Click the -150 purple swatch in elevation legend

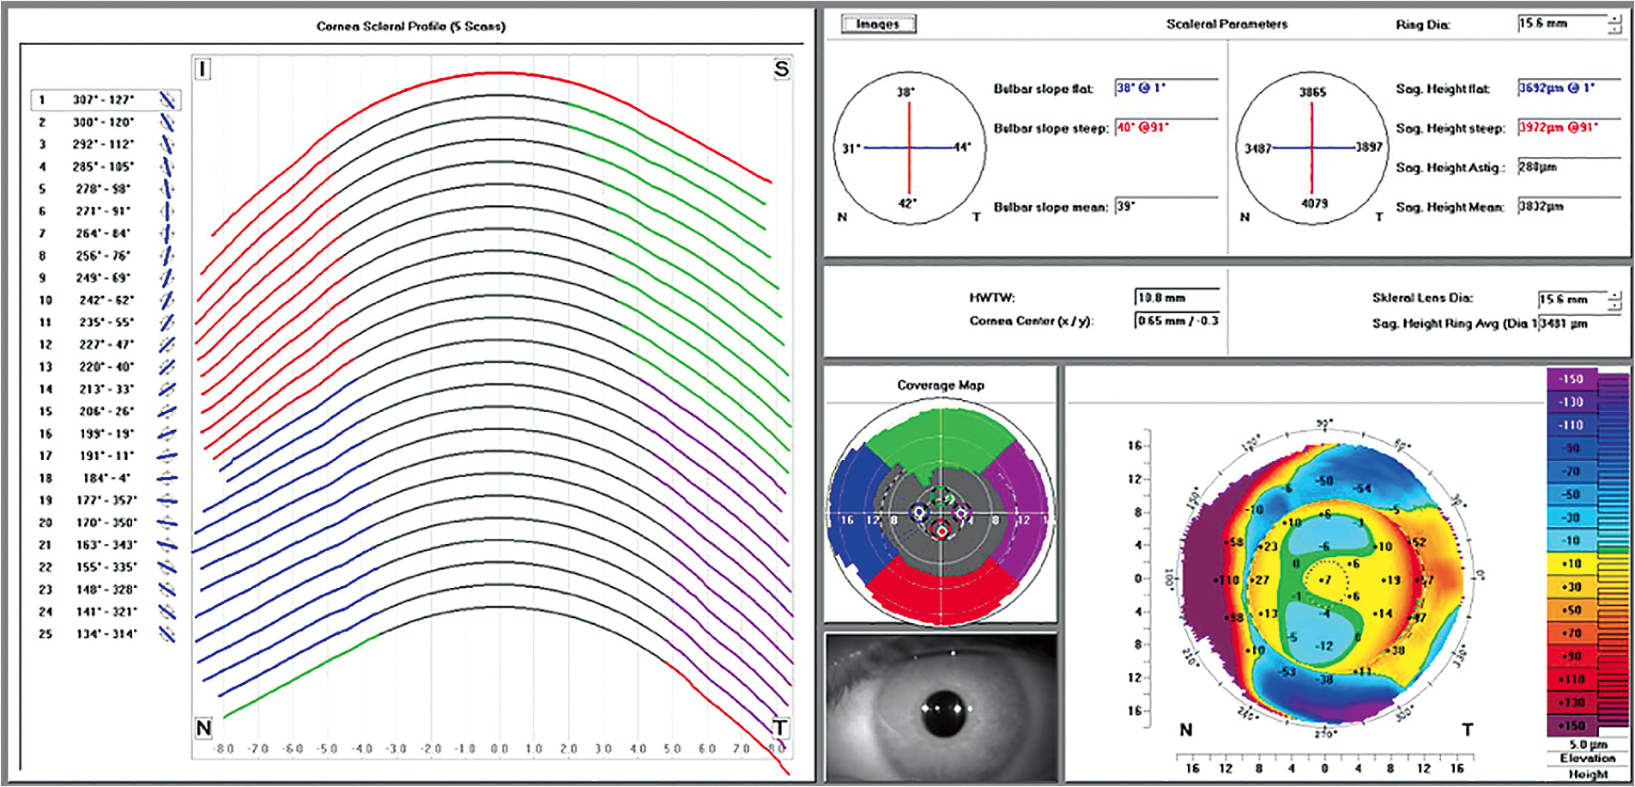pyautogui.click(x=1571, y=379)
